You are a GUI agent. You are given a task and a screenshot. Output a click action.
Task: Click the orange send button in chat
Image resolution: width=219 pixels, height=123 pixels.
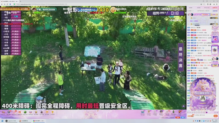click(215, 116)
